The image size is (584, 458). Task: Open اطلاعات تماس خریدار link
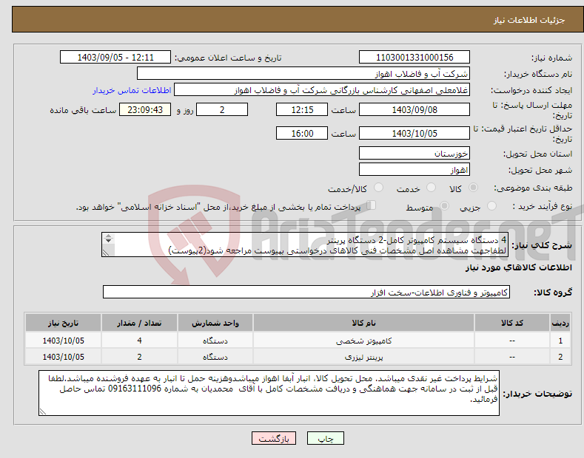coord(132,90)
